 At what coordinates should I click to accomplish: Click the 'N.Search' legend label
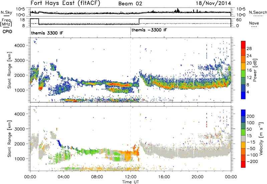point(258,12)
